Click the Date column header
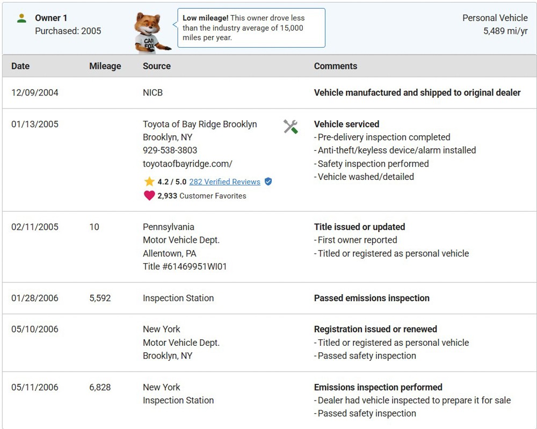 tap(20, 66)
